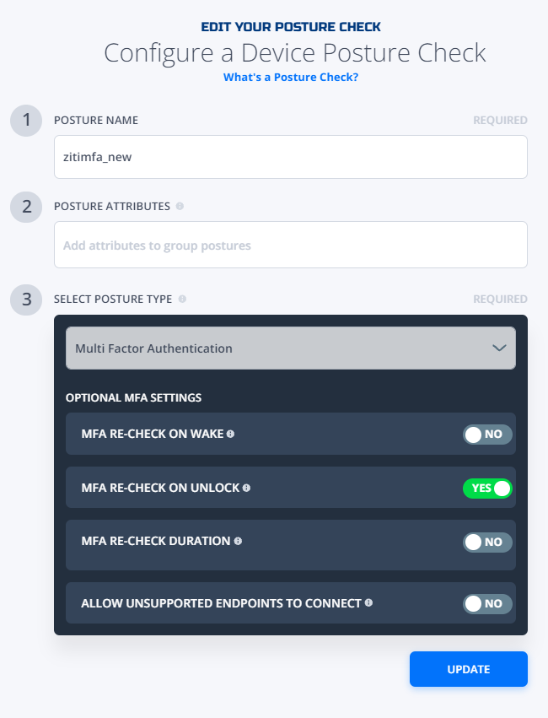
Task: Turn on MFA Re-Check Duration toggle
Action: 487,543
